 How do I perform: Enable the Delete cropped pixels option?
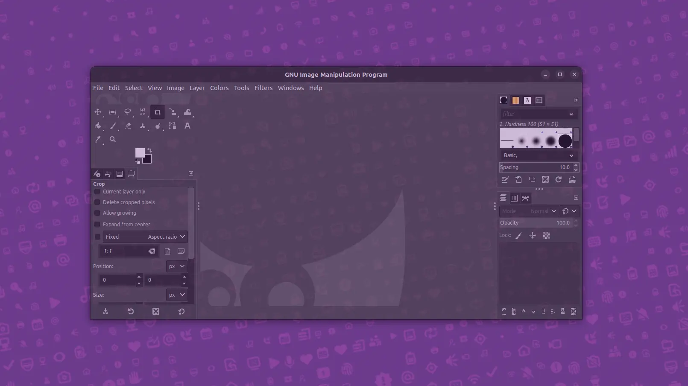point(97,202)
